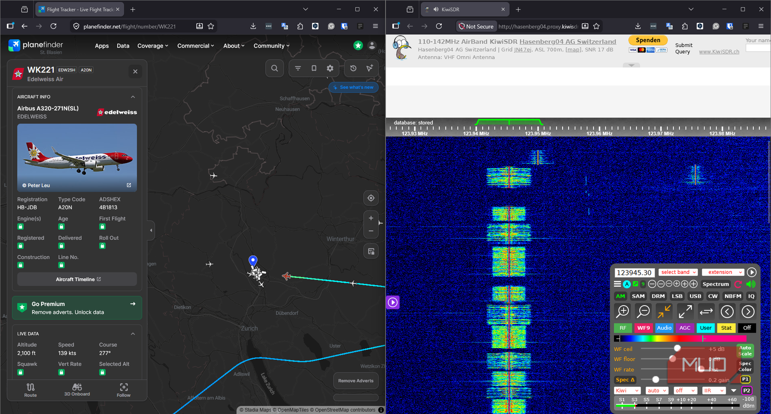Open the 3D Onboard view

tap(77, 390)
